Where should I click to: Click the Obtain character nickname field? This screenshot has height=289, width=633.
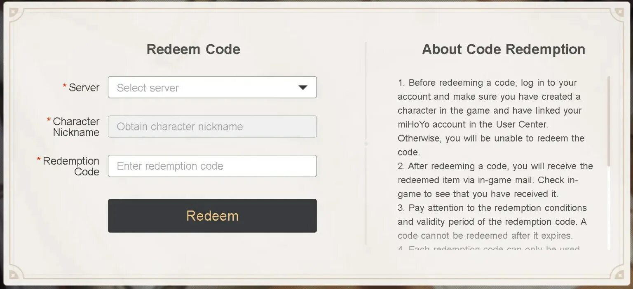212,126
